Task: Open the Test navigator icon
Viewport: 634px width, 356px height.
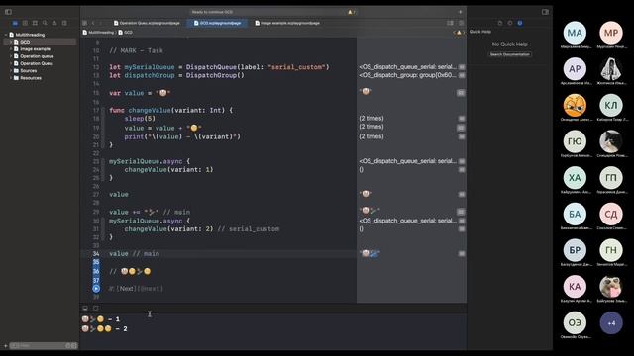Action: pyautogui.click(x=64, y=23)
